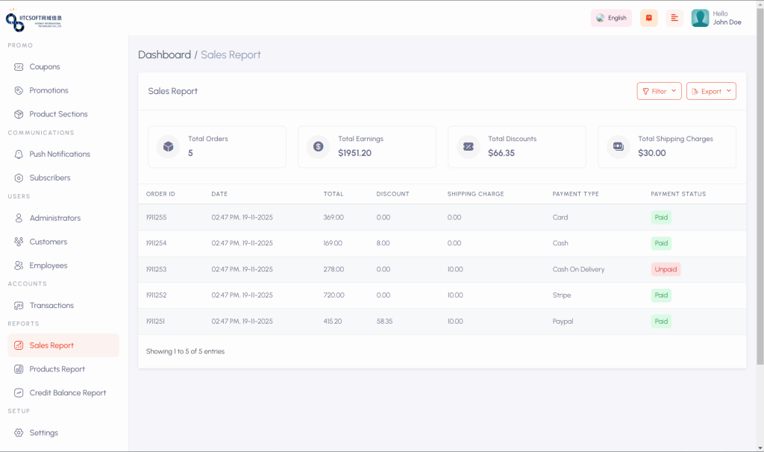Sort by the Order ID column header
764x452 pixels.
160,194
